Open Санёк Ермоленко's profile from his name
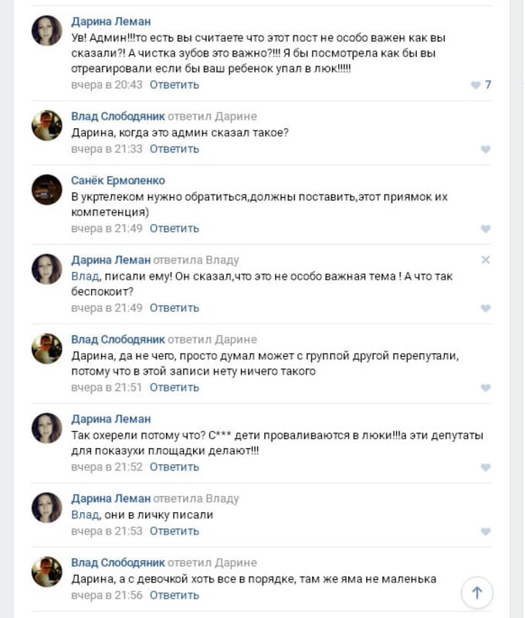This screenshot has height=618, width=525. (118, 180)
